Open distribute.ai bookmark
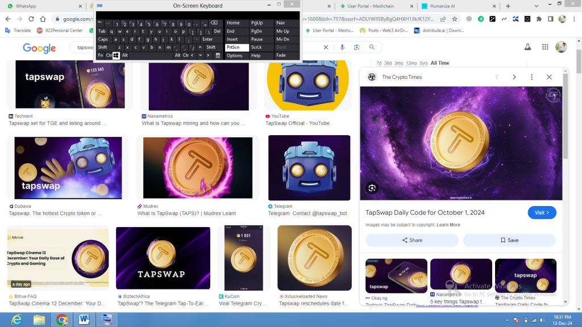This screenshot has width=582, height=327. [x=439, y=31]
